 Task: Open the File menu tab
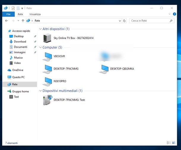point(8,14)
